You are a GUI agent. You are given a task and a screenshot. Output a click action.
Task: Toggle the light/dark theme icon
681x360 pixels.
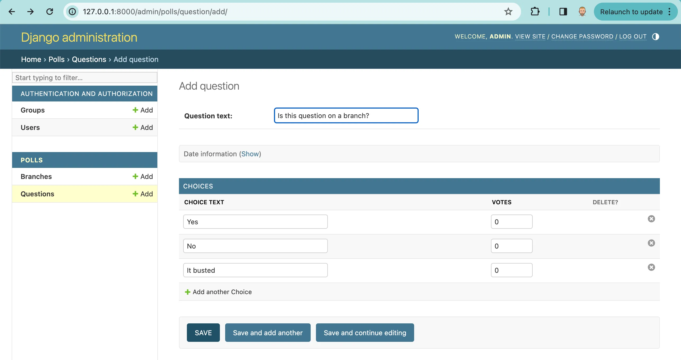click(655, 37)
